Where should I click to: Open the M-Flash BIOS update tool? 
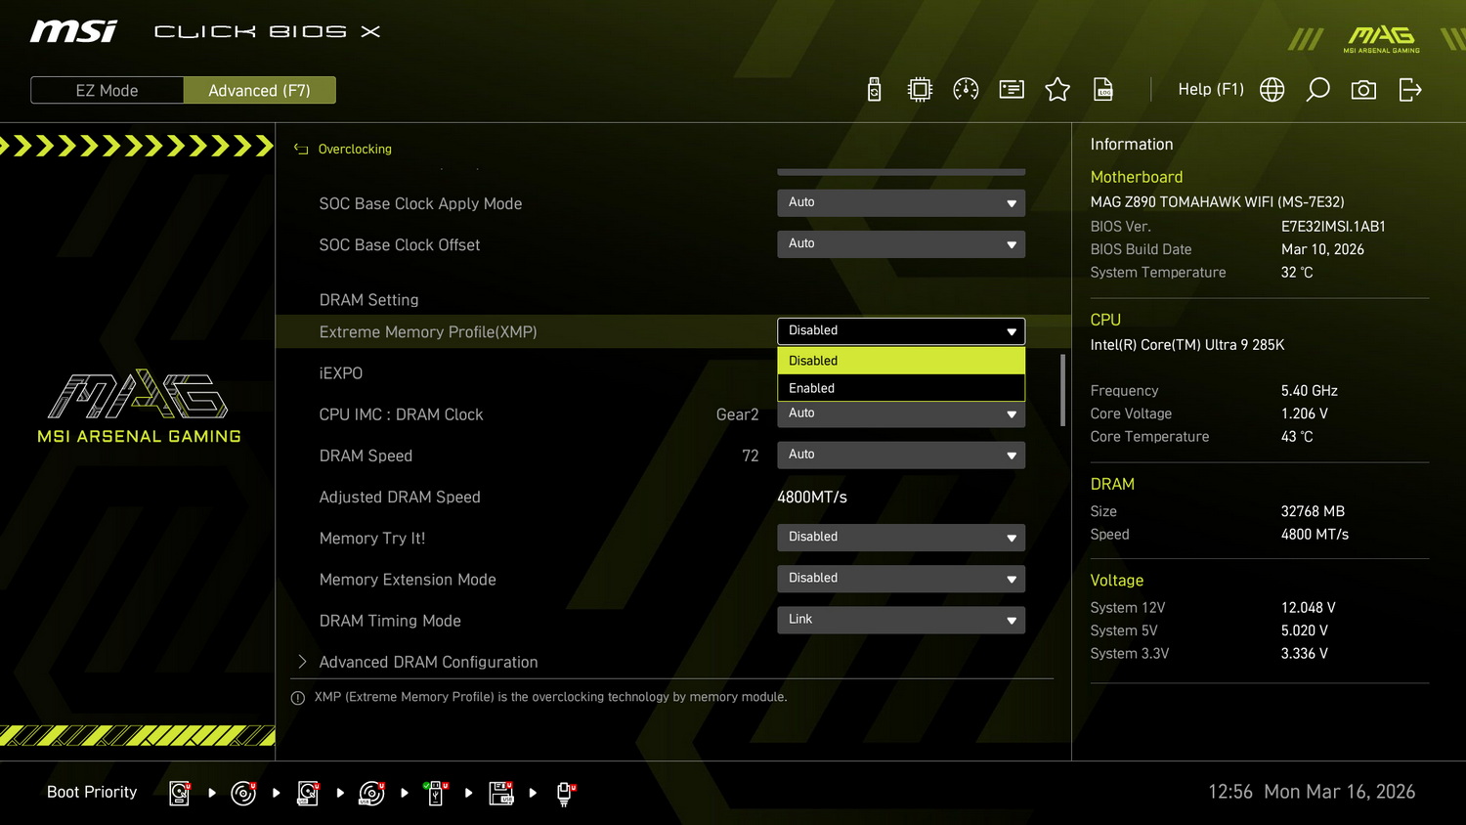click(874, 89)
